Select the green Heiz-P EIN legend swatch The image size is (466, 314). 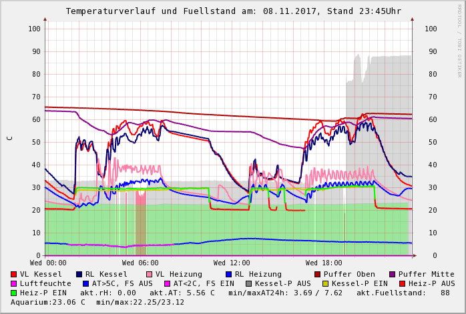point(14,293)
